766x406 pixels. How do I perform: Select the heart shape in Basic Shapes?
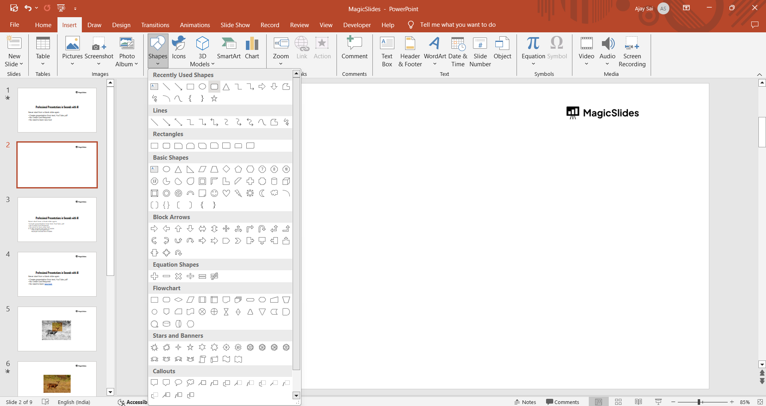tap(226, 193)
